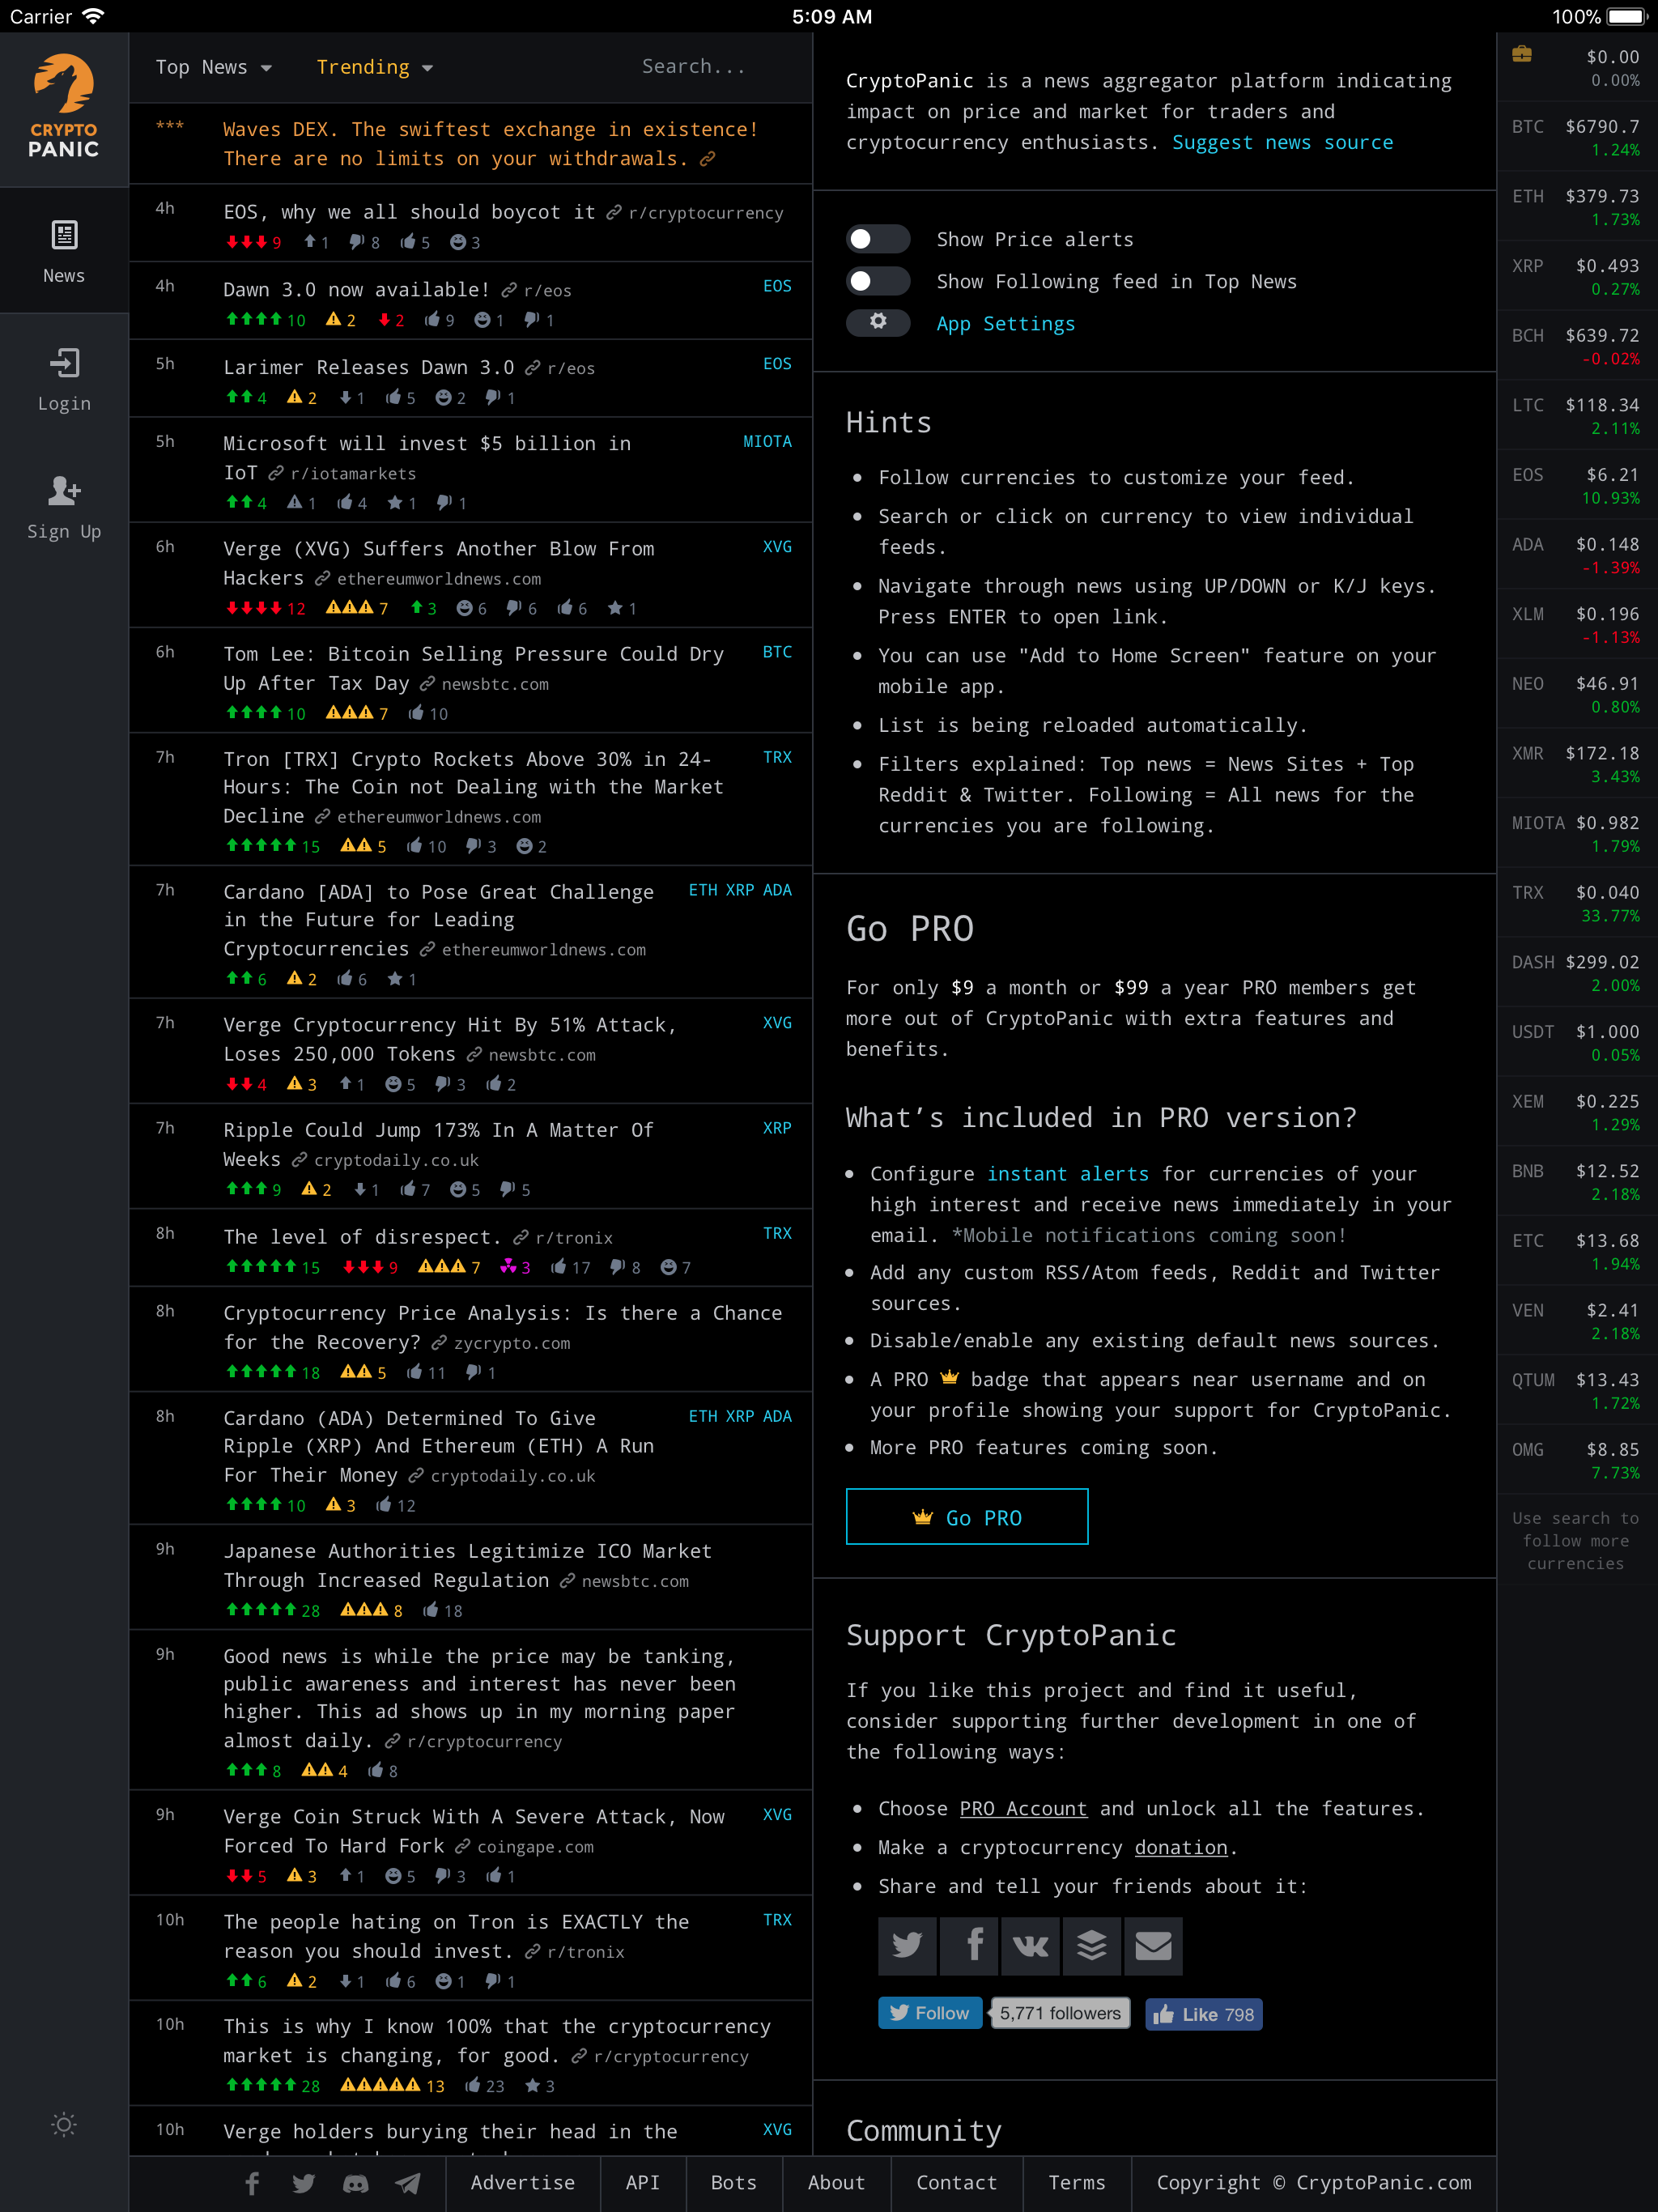Click the Sign Up sidebar icon
This screenshot has width=1658, height=2212.
[64, 506]
